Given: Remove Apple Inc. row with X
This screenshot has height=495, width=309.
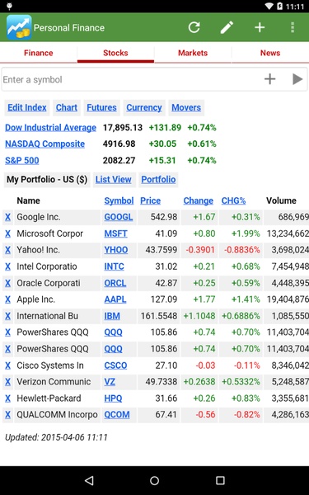Looking at the screenshot, I should [x=7, y=299].
